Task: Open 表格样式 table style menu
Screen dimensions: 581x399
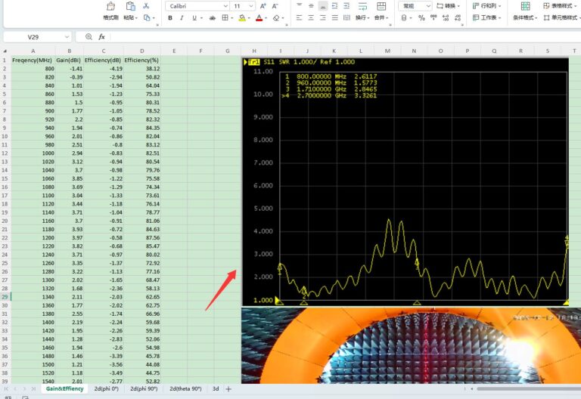Action: pos(561,6)
